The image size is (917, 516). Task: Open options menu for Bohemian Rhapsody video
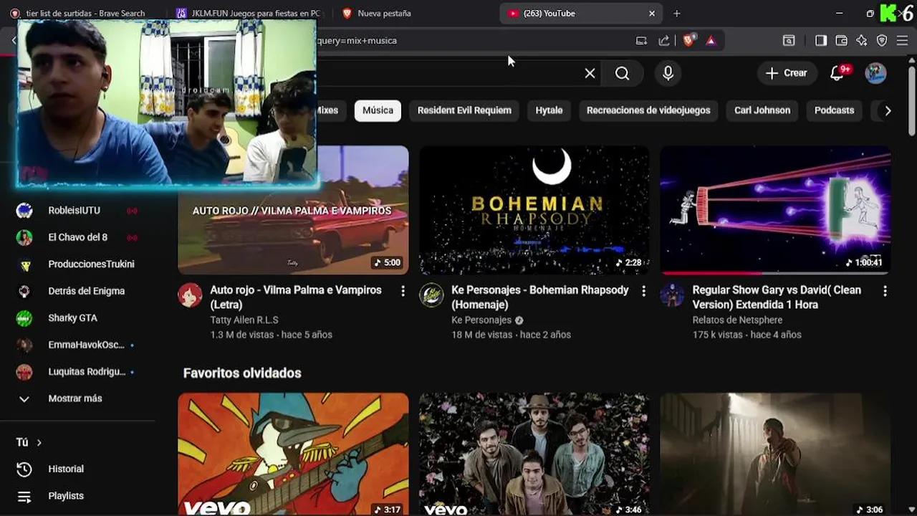point(643,291)
